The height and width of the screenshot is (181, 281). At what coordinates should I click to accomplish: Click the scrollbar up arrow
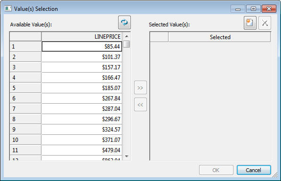(127, 36)
